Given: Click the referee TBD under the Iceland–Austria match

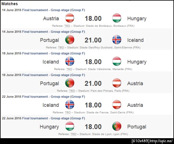Looking at the screenshot, I should (x=68, y=112).
